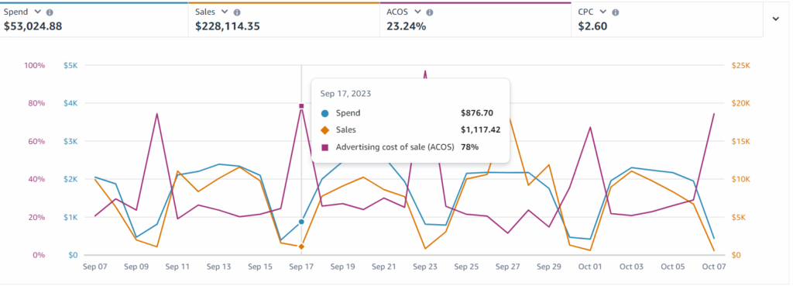This screenshot has width=793, height=286.
Task: Click the Spend total $53,024.88
Action: pyautogui.click(x=33, y=26)
